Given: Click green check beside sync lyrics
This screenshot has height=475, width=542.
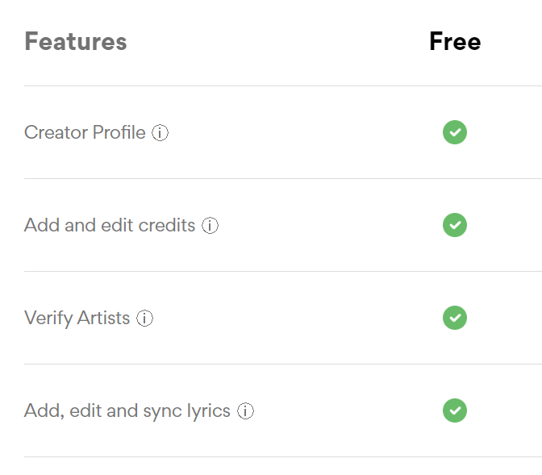Looking at the screenshot, I should (455, 410).
